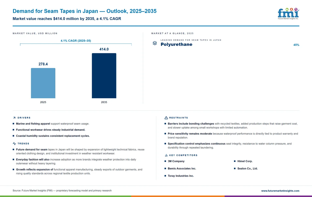Click the 'Everyday fashion will also' trend
Screen dimensions: 312x197
click(76, 161)
